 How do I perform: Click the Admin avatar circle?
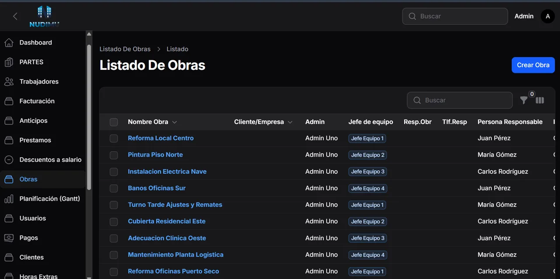(x=548, y=16)
